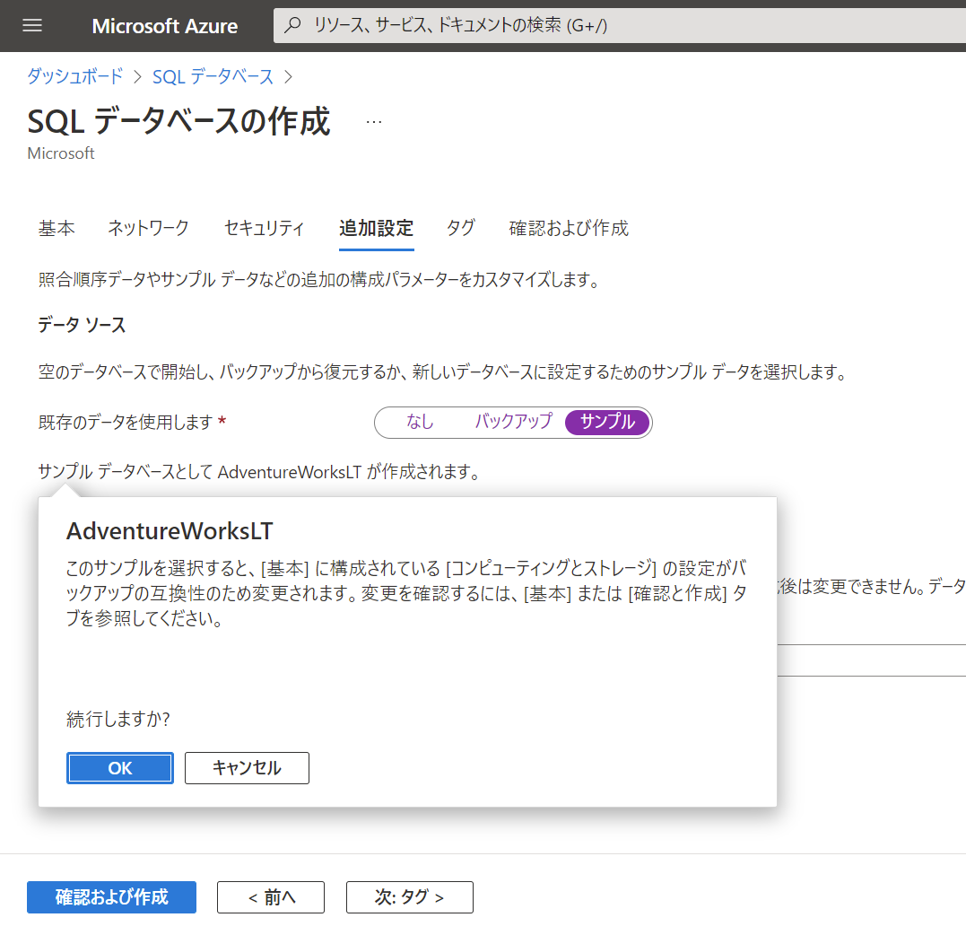Click キャンセル in the AdventureWorksLT dialog
The image size is (966, 935).
(x=247, y=768)
